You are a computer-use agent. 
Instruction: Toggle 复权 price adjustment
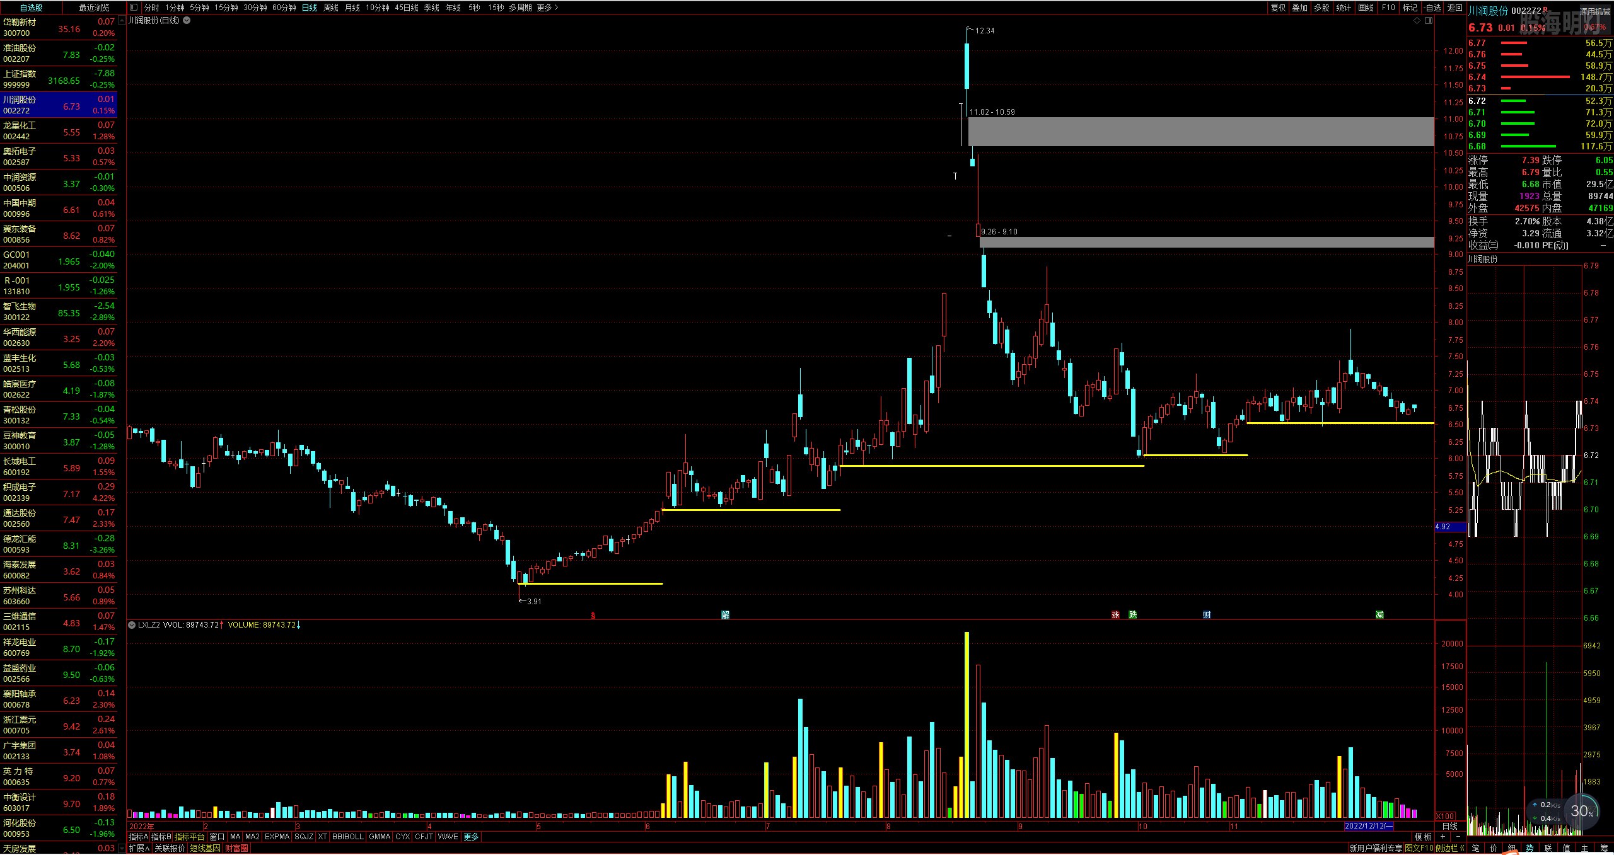click(1278, 8)
